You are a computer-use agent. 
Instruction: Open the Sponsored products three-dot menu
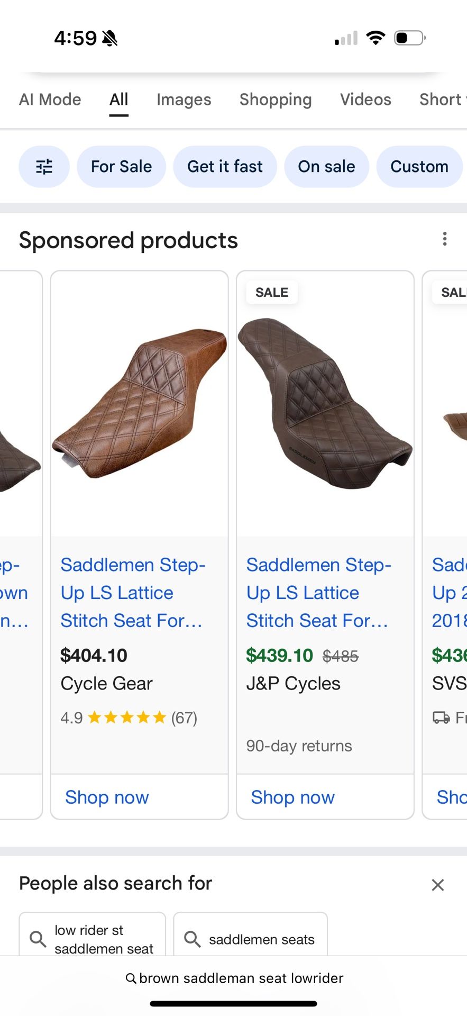click(x=444, y=239)
